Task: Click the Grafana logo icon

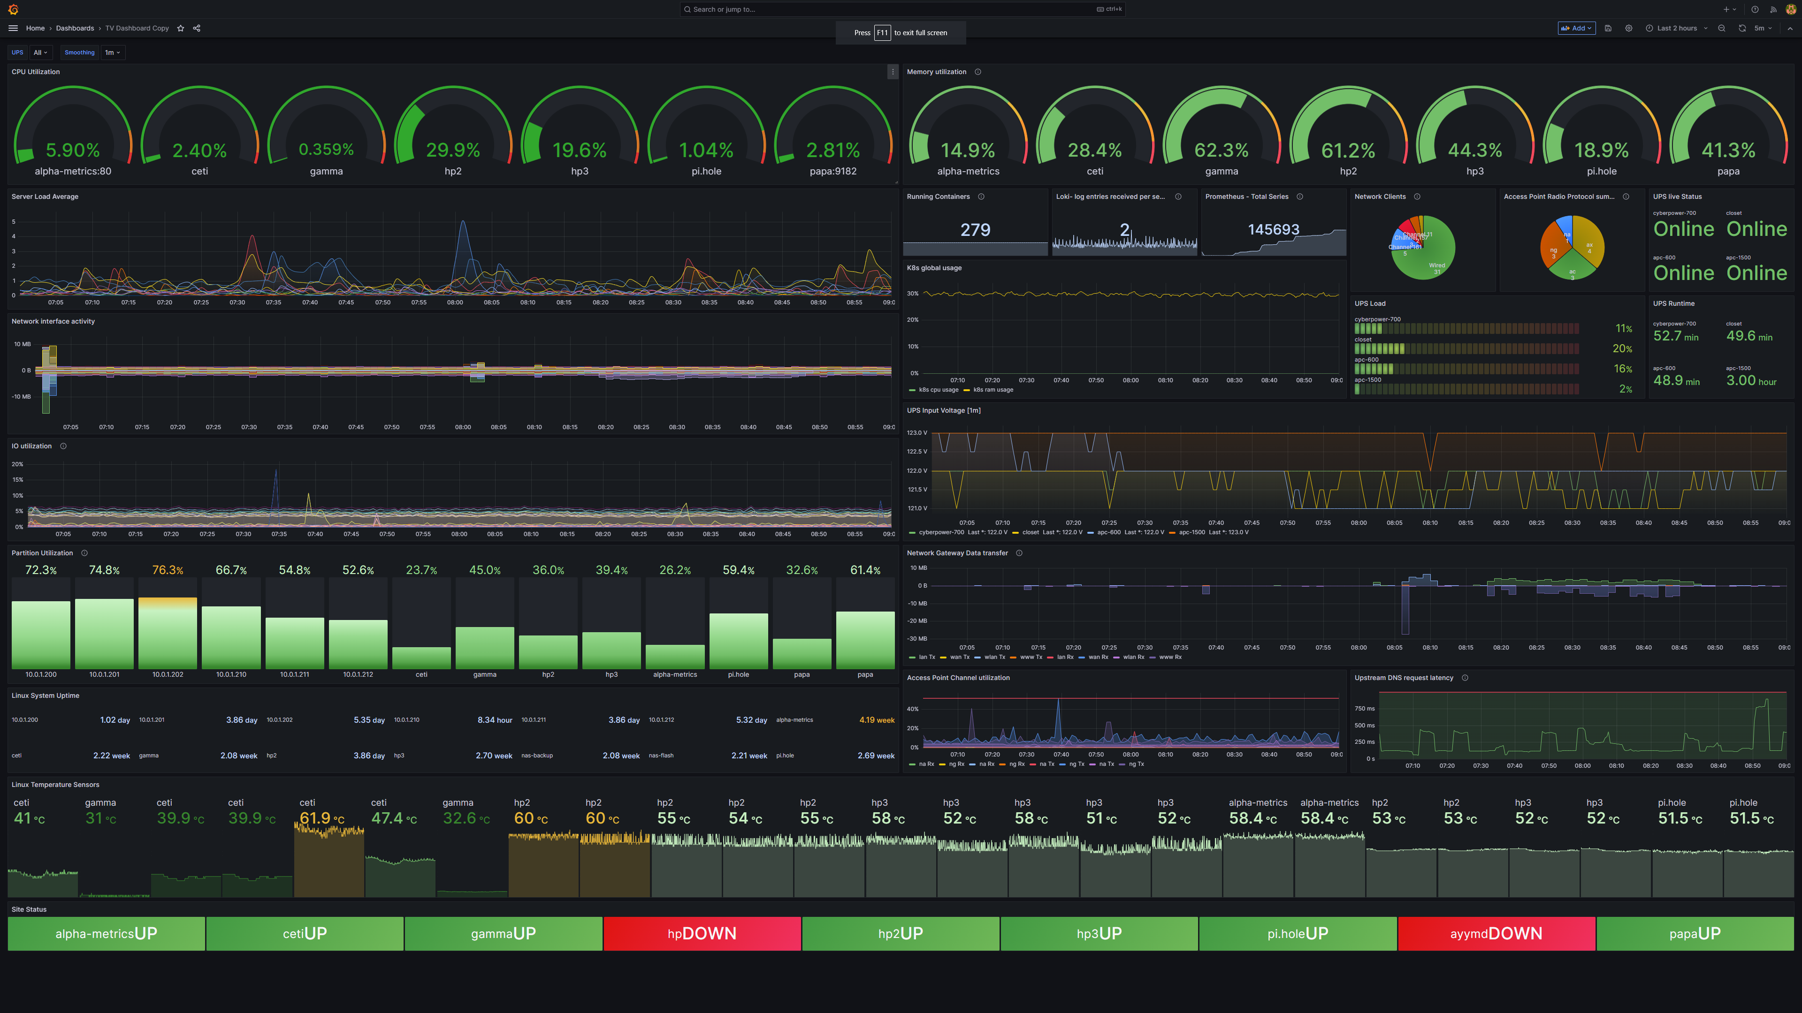Action: tap(13, 9)
